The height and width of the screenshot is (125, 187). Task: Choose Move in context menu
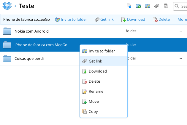tap(104, 101)
